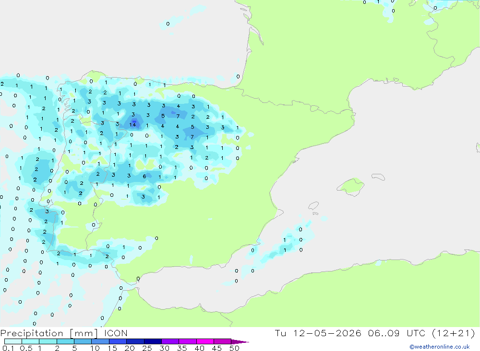The width and height of the screenshot is (480, 351).
Task: Click the legend label "25"
Action: coord(147,348)
